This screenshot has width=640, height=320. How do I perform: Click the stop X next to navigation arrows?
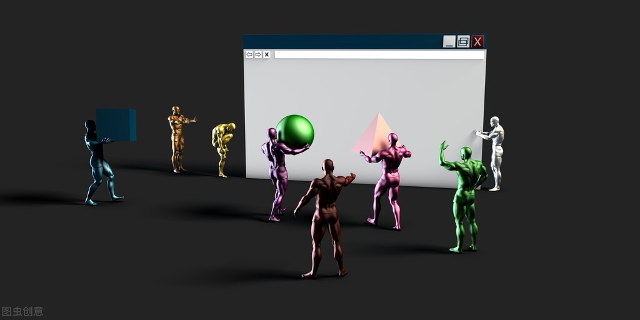pos(266,54)
